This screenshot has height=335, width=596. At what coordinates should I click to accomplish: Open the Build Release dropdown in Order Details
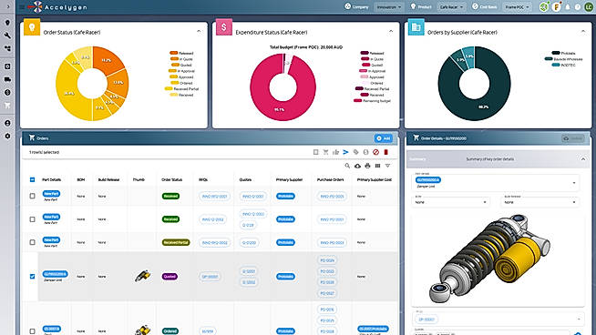click(x=540, y=202)
